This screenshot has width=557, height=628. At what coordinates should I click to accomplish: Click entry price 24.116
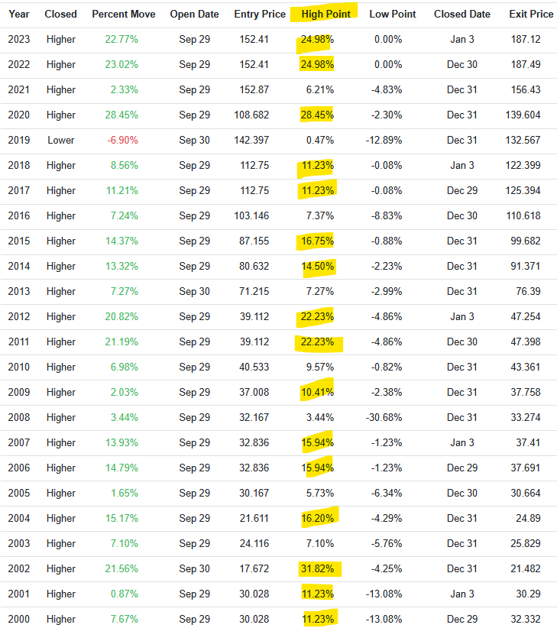pyautogui.click(x=254, y=544)
